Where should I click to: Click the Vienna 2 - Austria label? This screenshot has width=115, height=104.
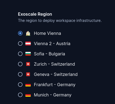tap(52, 43)
